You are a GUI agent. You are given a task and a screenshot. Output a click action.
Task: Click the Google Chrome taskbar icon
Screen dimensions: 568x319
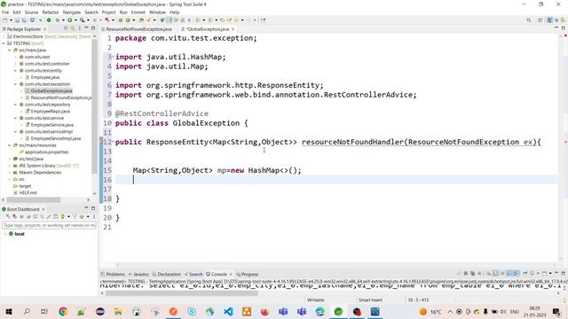[63, 311]
